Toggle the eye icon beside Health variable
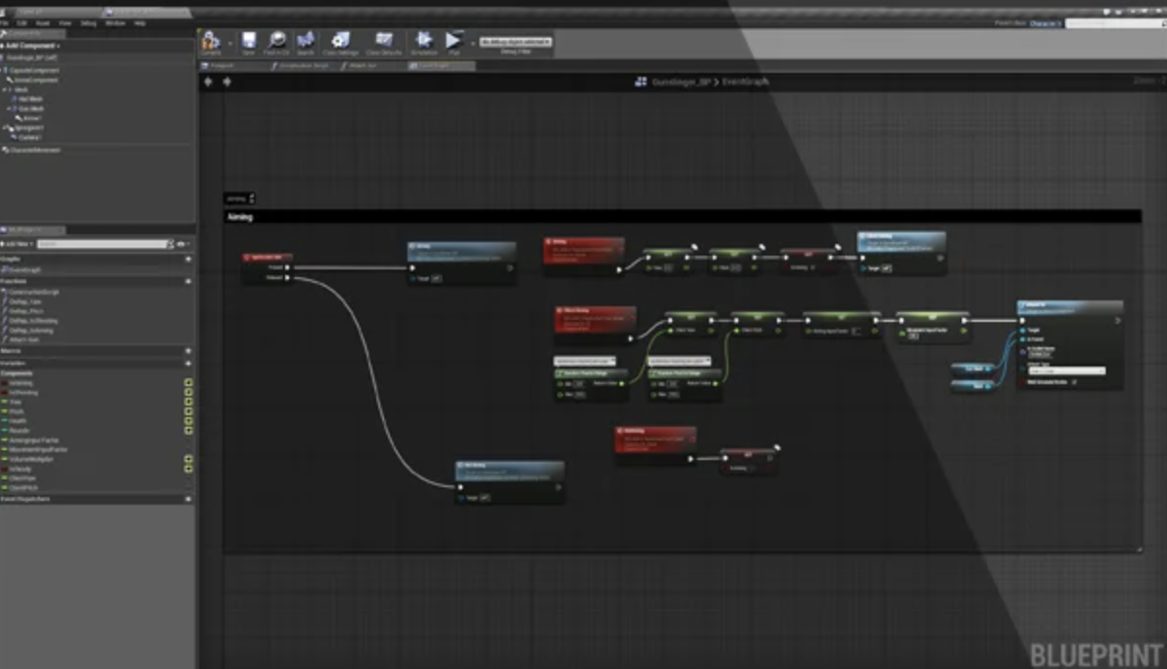The height and width of the screenshot is (669, 1167). (188, 420)
